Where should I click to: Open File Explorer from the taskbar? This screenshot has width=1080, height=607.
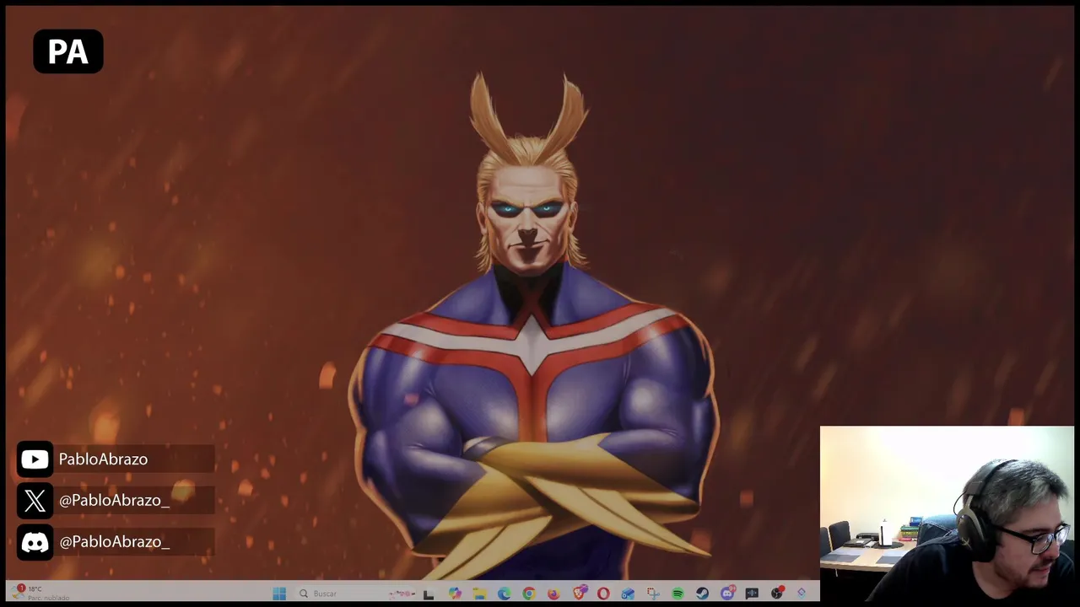point(479,594)
